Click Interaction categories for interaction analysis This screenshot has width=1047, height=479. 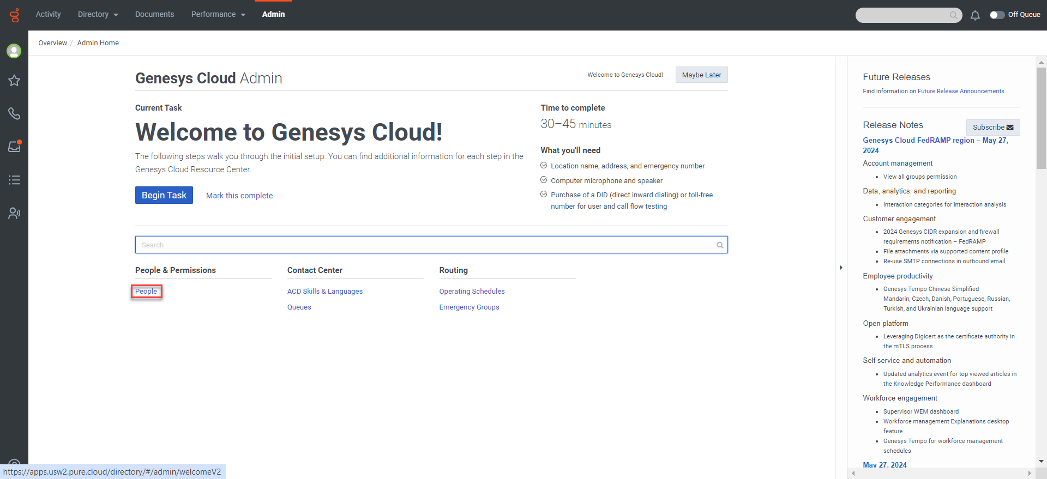click(x=945, y=204)
